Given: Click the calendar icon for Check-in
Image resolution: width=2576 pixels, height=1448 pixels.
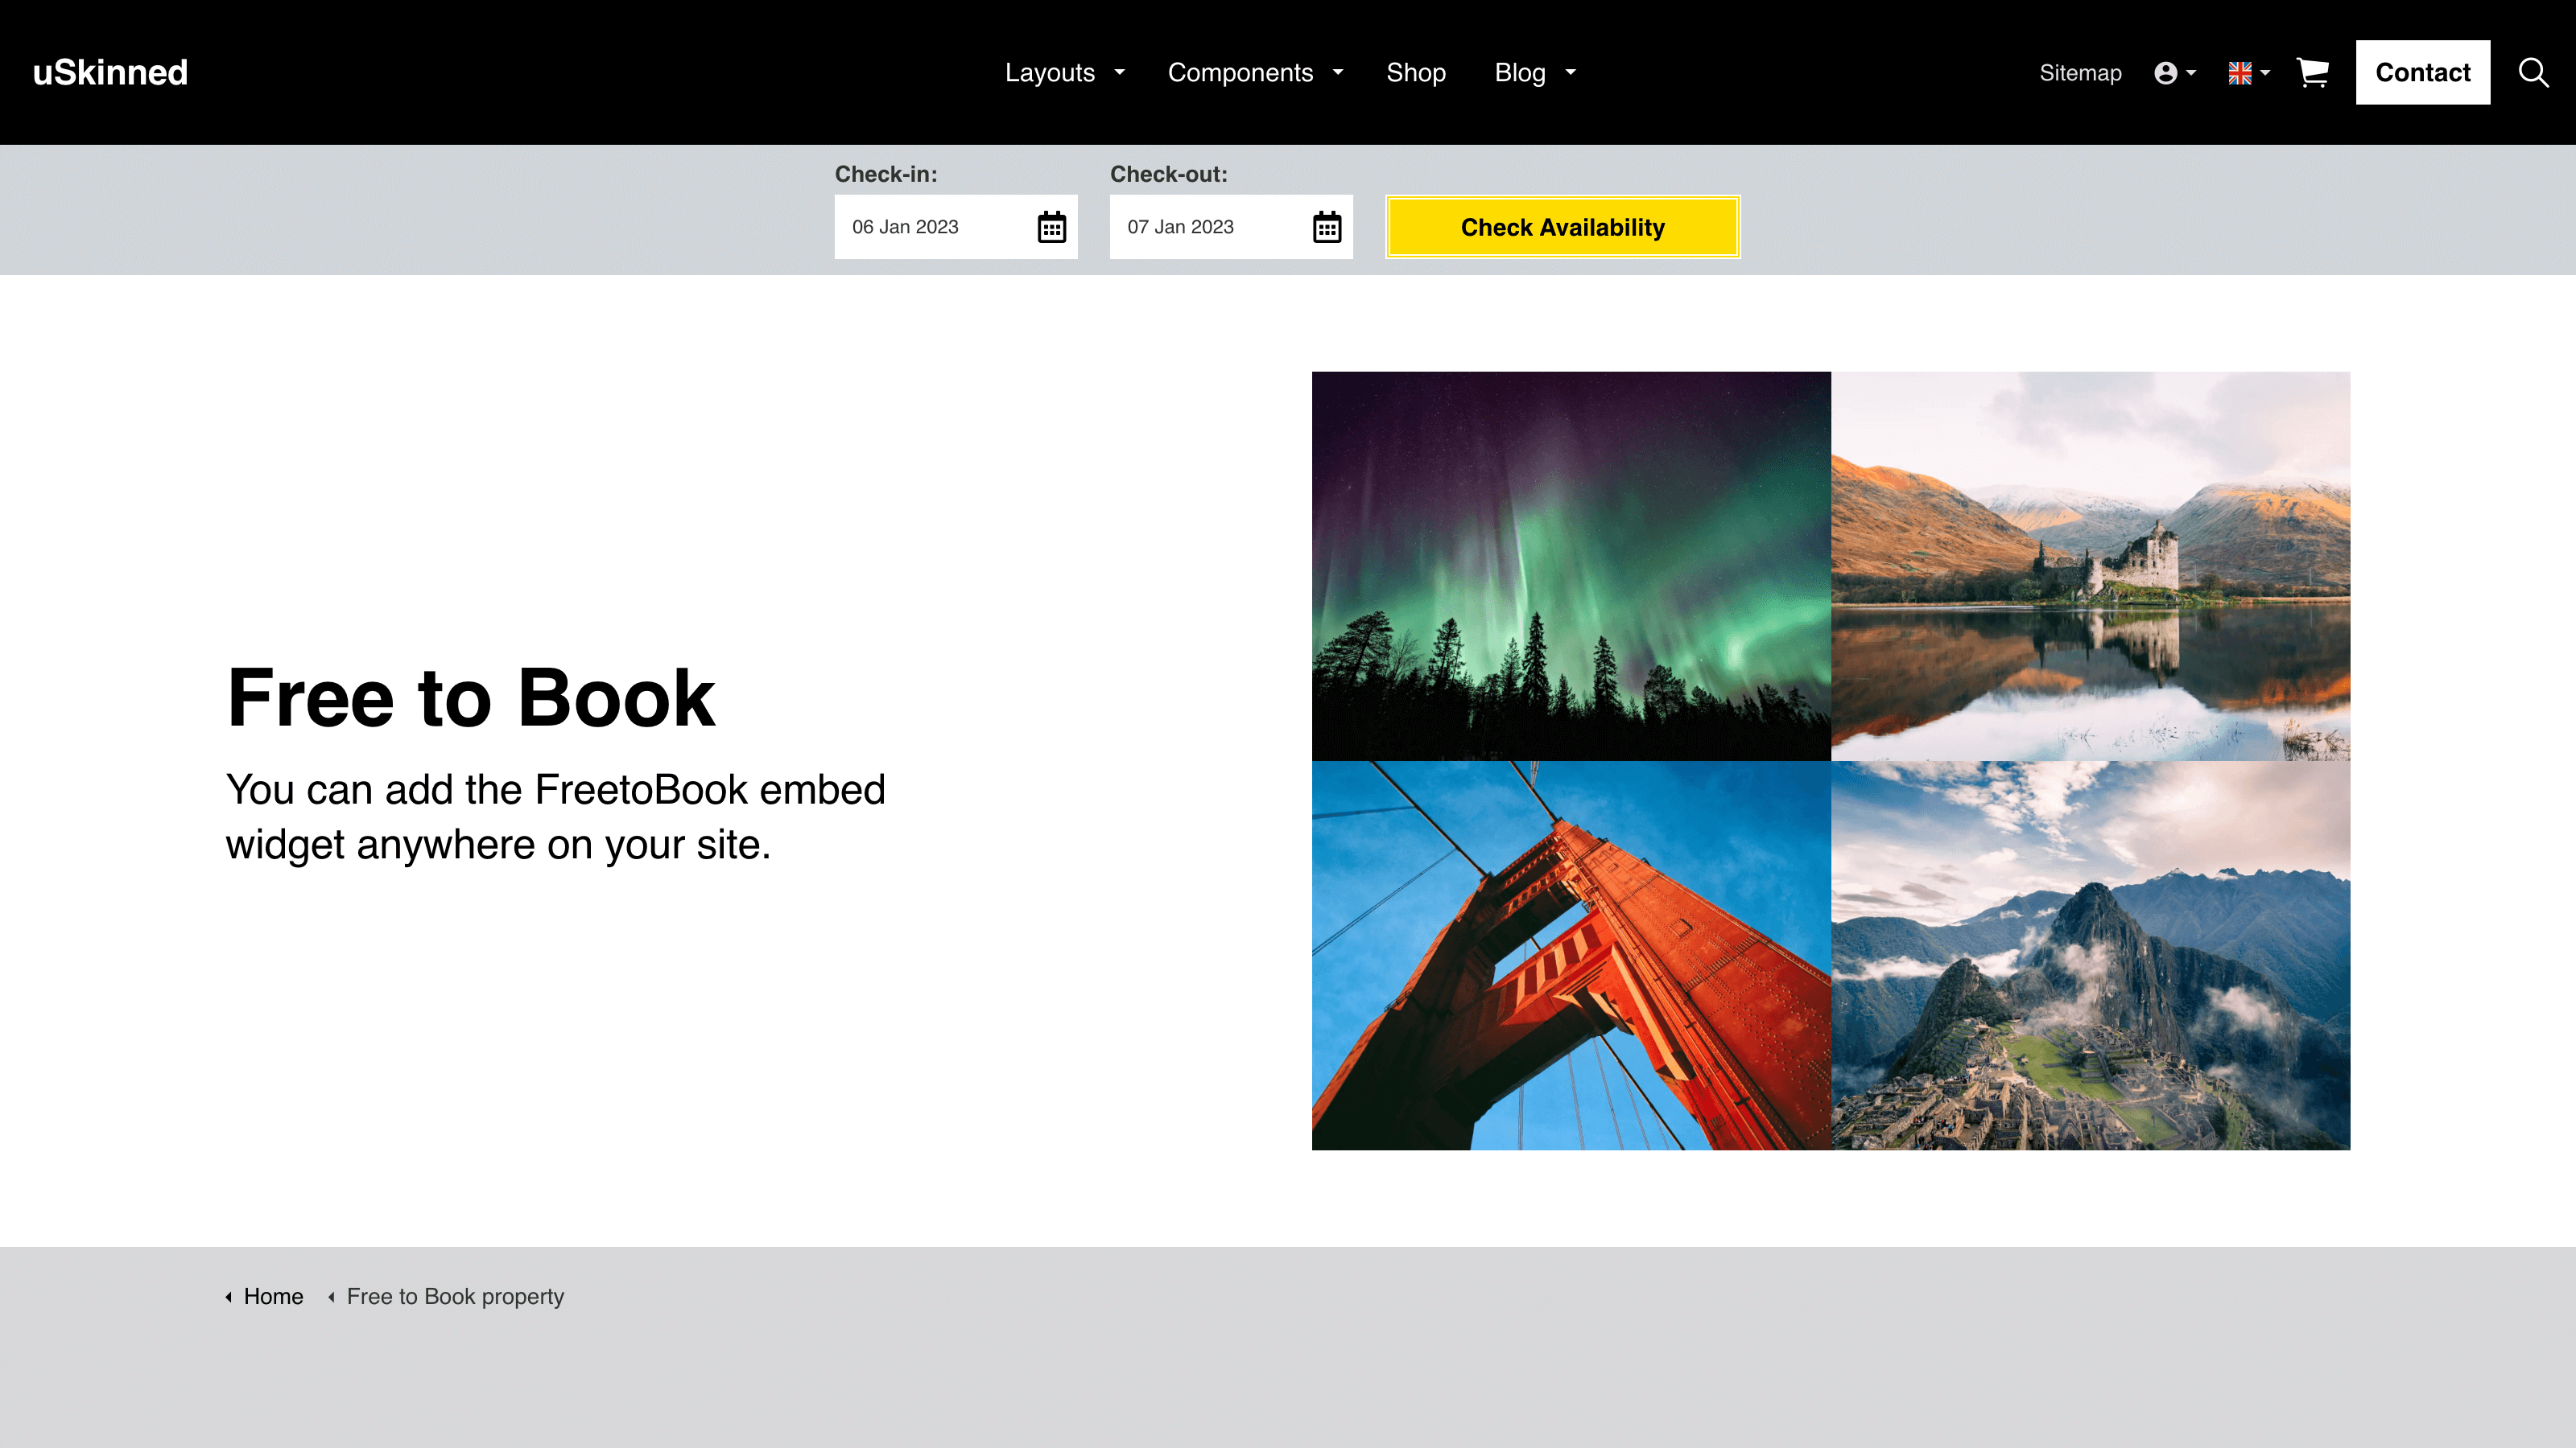Looking at the screenshot, I should [x=1051, y=226].
